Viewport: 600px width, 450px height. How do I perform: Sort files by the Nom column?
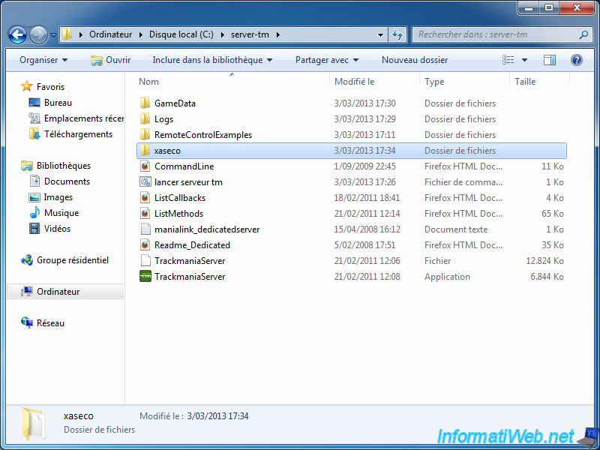pos(232,82)
